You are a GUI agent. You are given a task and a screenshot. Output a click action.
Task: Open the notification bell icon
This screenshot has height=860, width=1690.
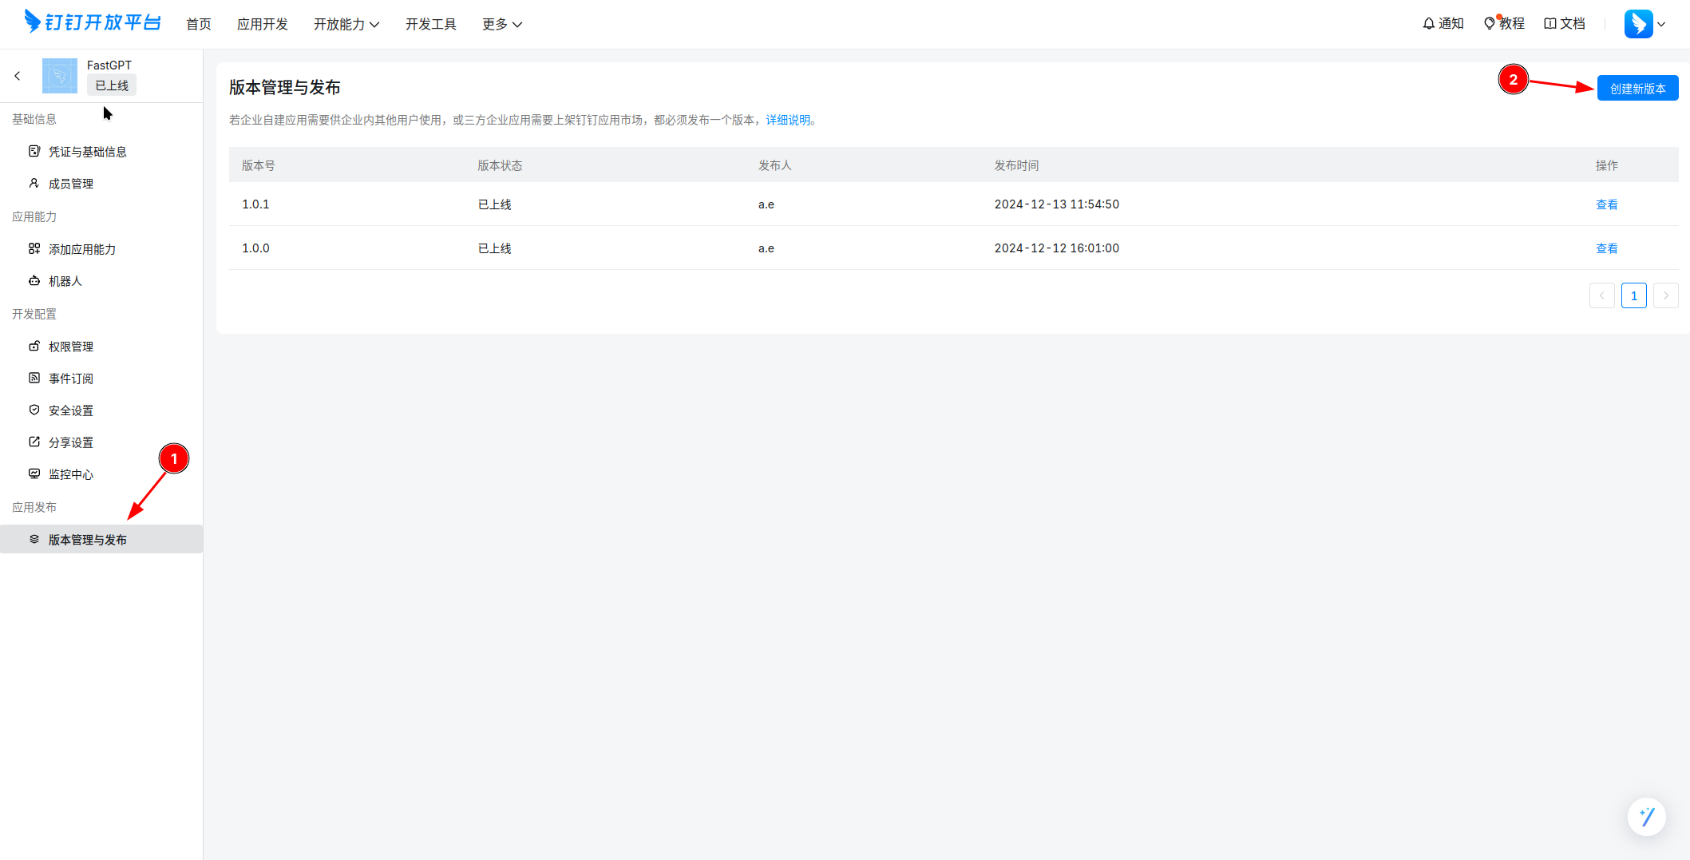tap(1428, 24)
